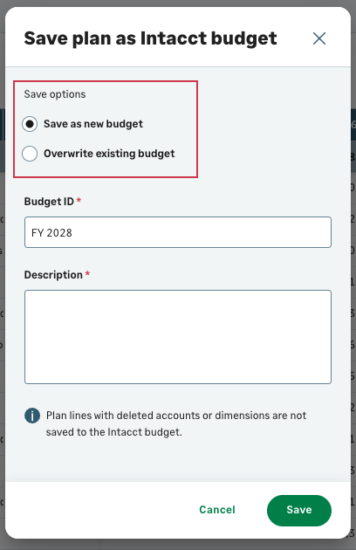Cancel saving the plan
The height and width of the screenshot is (550, 356).
coord(217,510)
